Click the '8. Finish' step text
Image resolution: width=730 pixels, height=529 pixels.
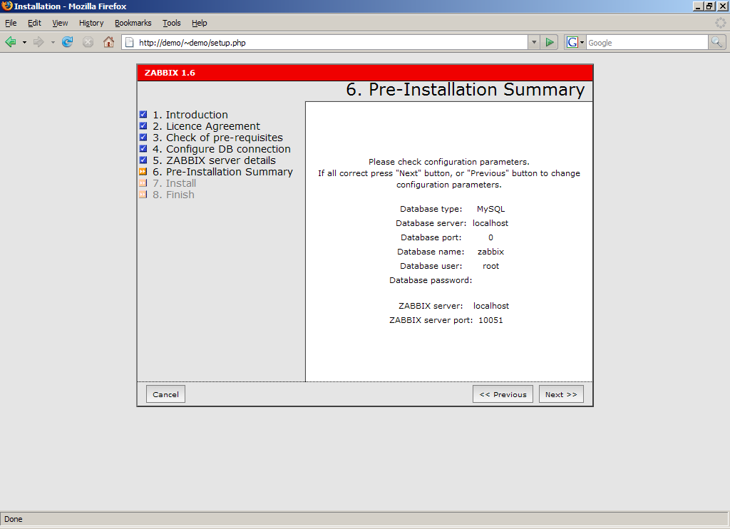(x=174, y=195)
